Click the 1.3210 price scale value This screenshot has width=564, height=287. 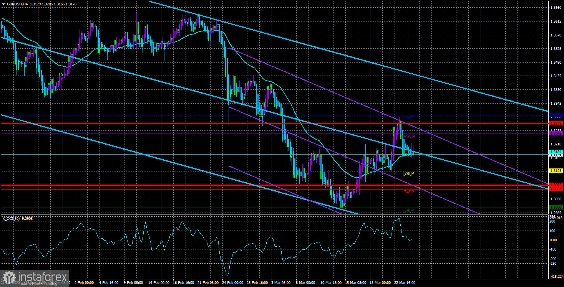556,144
